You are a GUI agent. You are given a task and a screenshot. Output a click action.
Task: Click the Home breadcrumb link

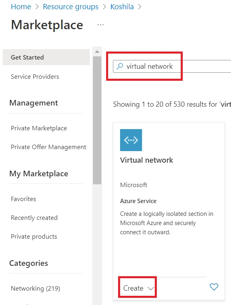tap(21, 7)
